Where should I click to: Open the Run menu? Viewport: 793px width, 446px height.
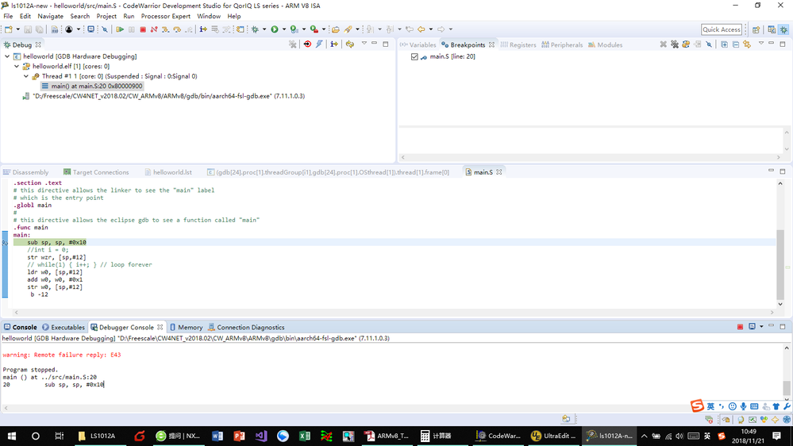click(x=129, y=16)
